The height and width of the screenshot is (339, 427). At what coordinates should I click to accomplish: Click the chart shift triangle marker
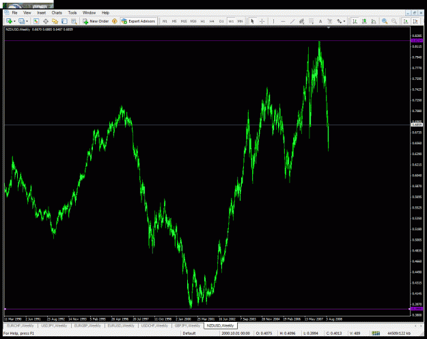[x=329, y=27]
